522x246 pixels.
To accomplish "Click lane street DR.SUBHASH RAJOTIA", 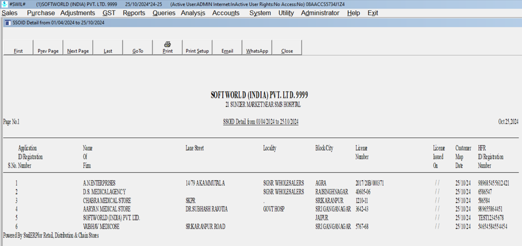I will click(x=206, y=209).
